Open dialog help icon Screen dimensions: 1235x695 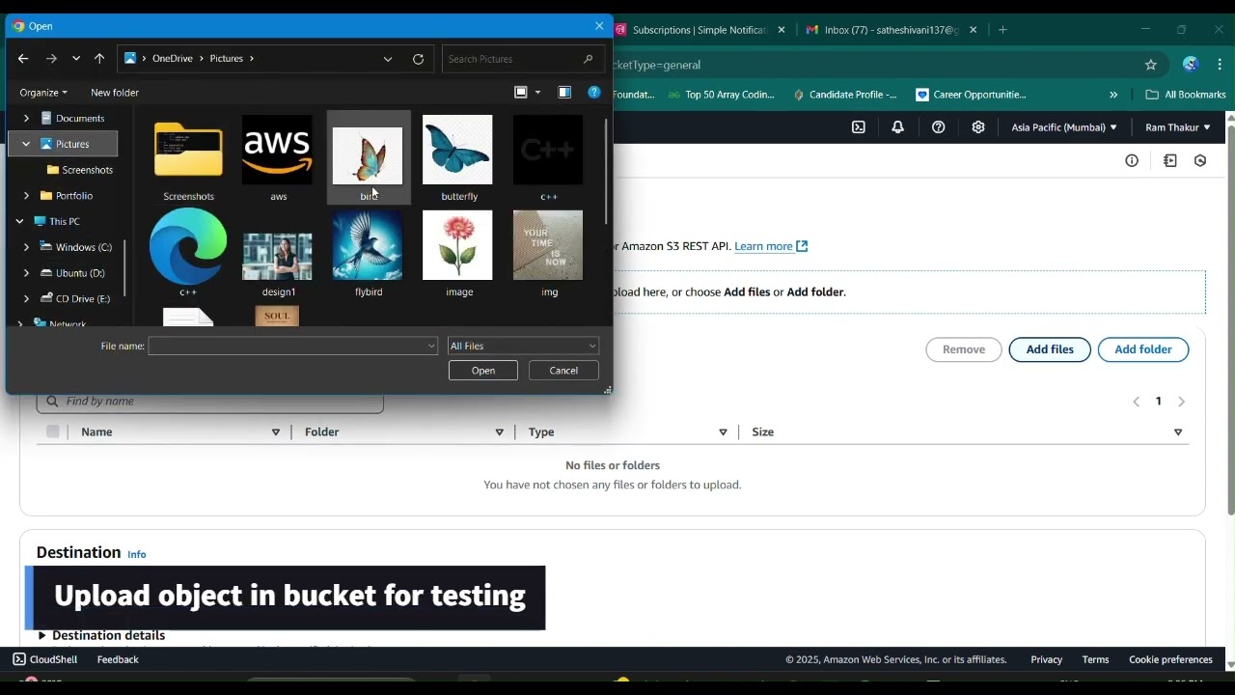594,93
